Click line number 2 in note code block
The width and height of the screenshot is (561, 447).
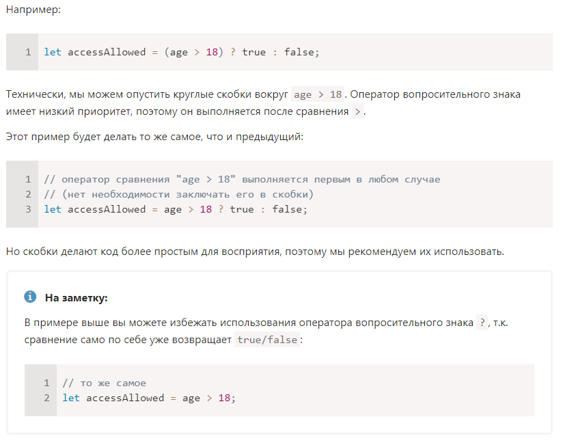47,398
